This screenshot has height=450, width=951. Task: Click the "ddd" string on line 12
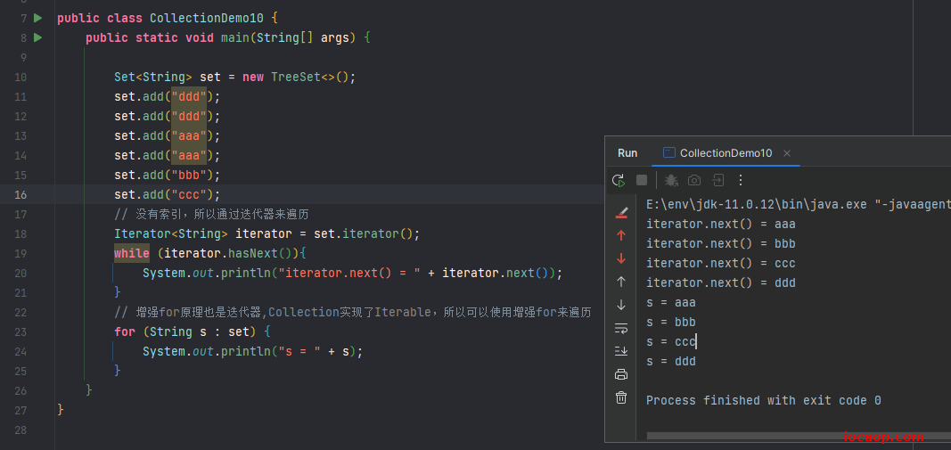pos(189,116)
